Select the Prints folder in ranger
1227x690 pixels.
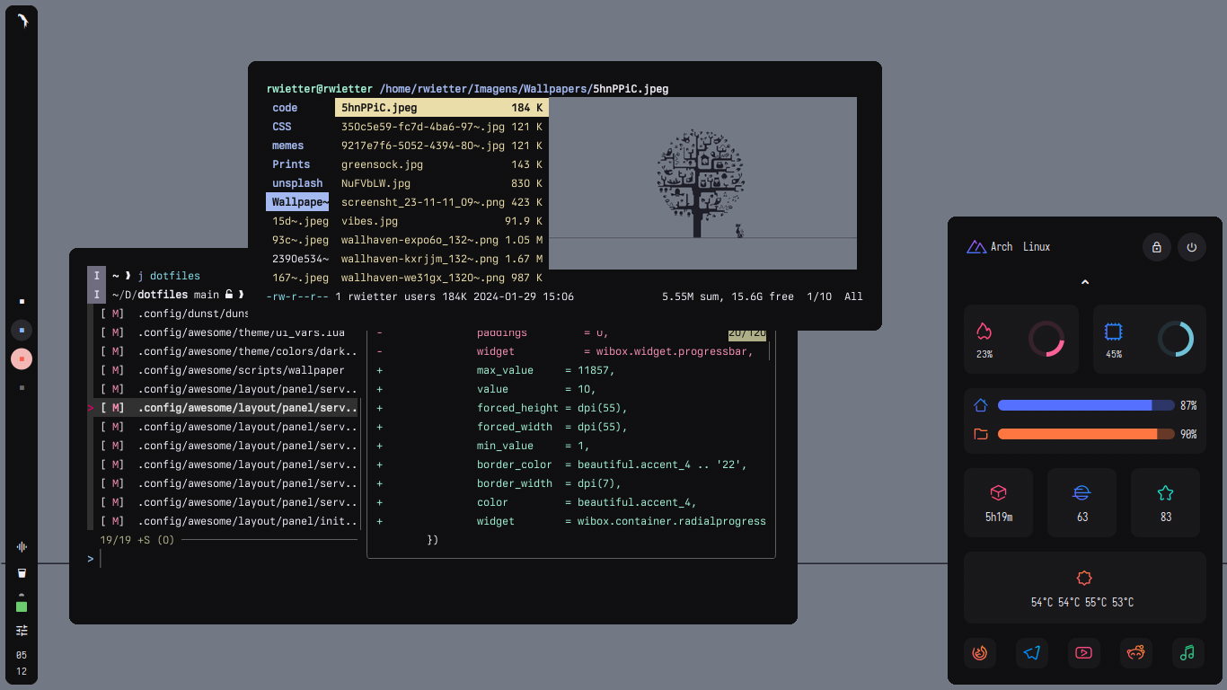tap(291, 164)
